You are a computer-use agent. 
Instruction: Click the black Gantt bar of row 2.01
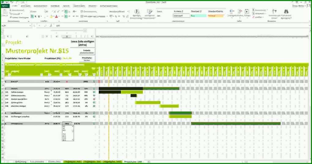click(x=110, y=92)
